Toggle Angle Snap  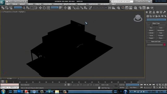pyautogui.click(x=78, y=8)
